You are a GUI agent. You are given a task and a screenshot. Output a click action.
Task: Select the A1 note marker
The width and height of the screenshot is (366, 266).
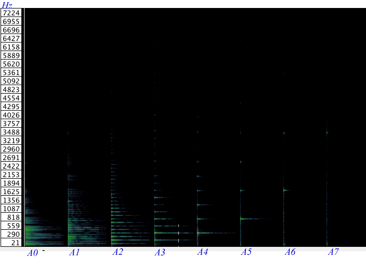pyautogui.click(x=75, y=252)
